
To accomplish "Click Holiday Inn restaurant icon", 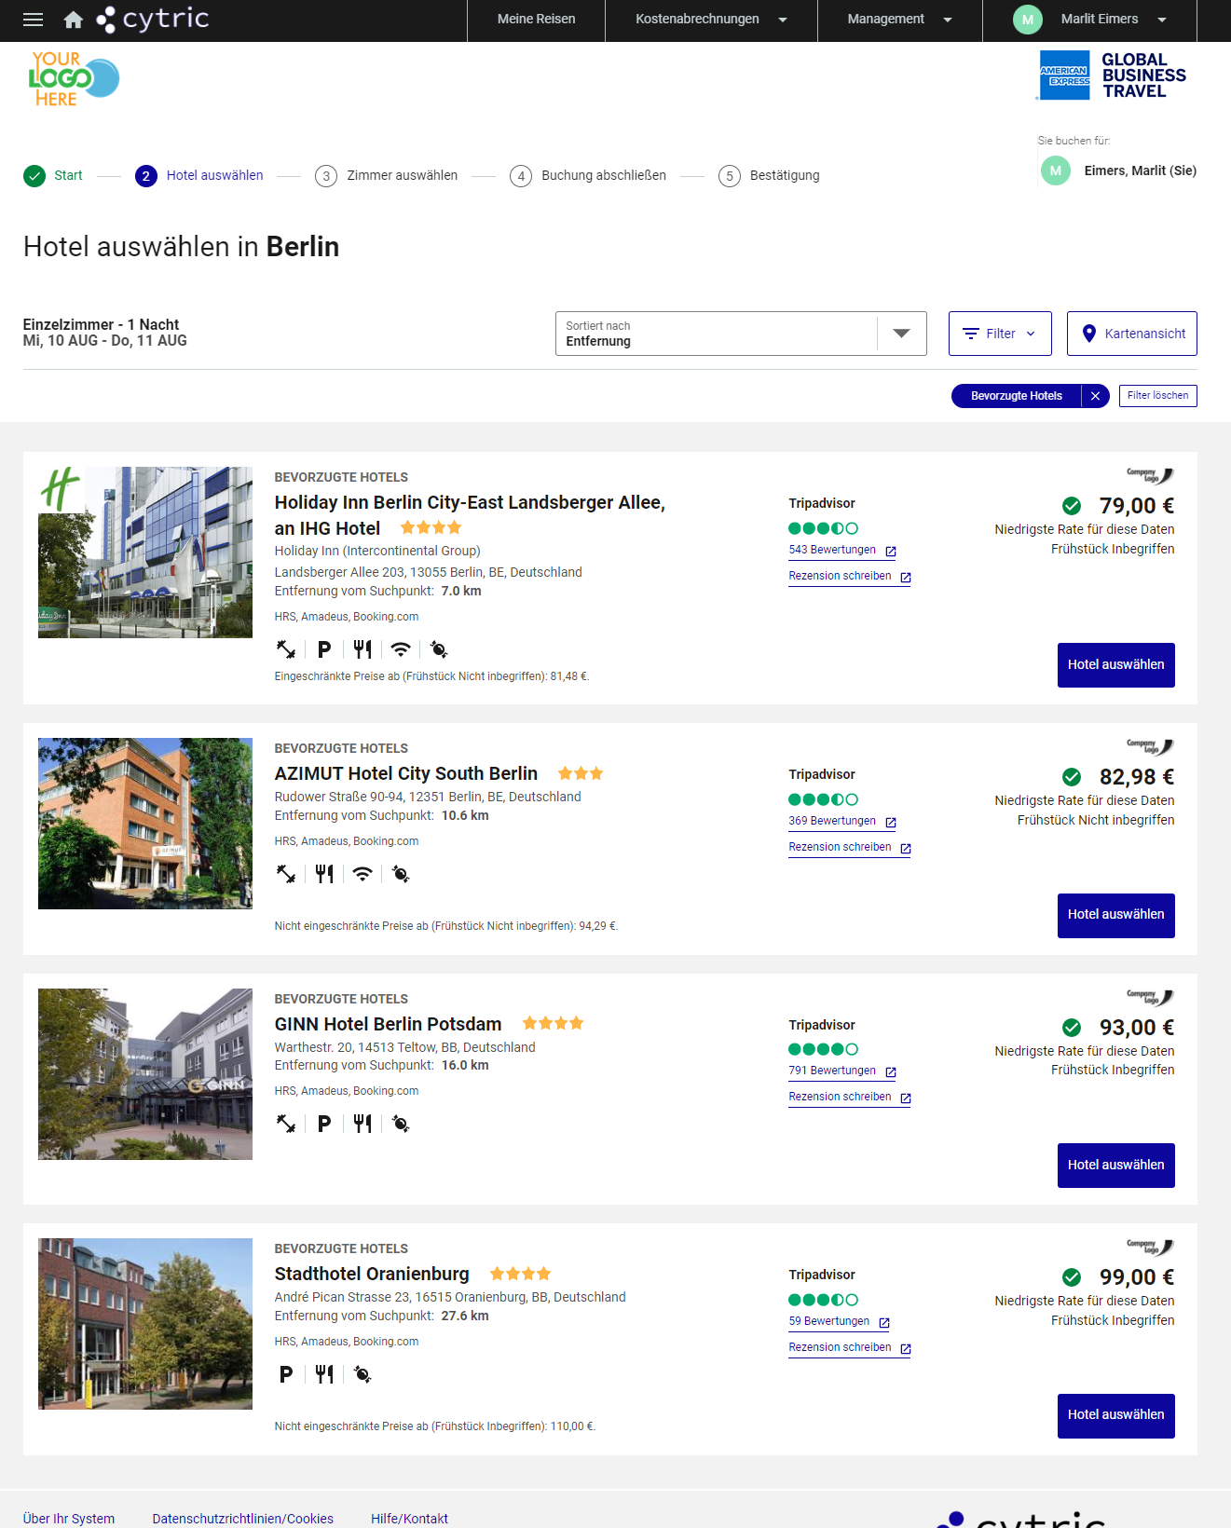I will click(x=362, y=649).
